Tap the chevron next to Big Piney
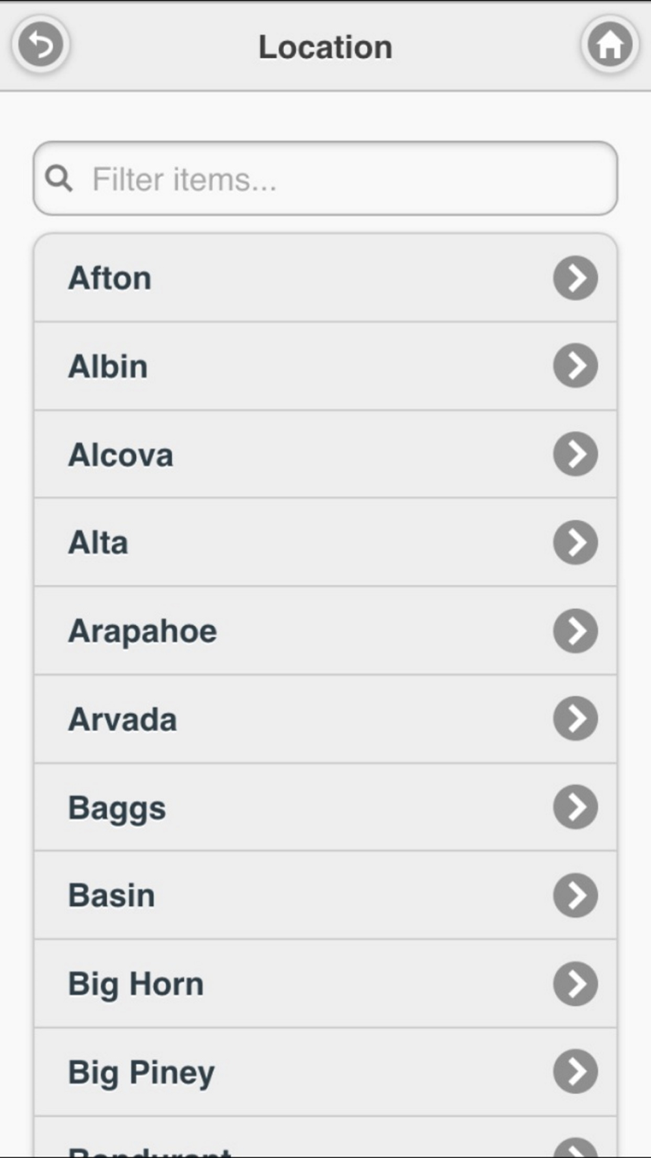The width and height of the screenshot is (651, 1158). (x=575, y=1072)
